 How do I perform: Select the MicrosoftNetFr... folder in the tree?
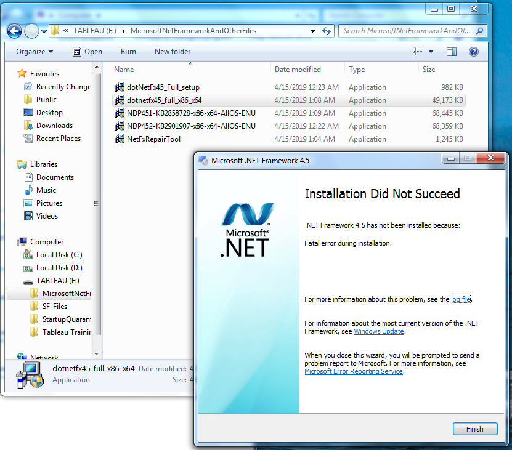(x=60, y=294)
